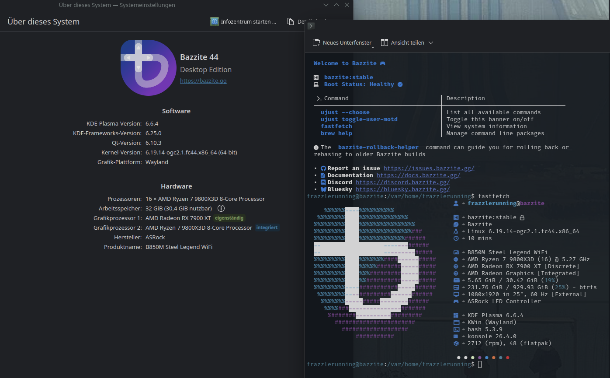Click the KDE-Plasma-Version value '6.6.4'
Image resolution: width=610 pixels, height=378 pixels.
tap(152, 123)
